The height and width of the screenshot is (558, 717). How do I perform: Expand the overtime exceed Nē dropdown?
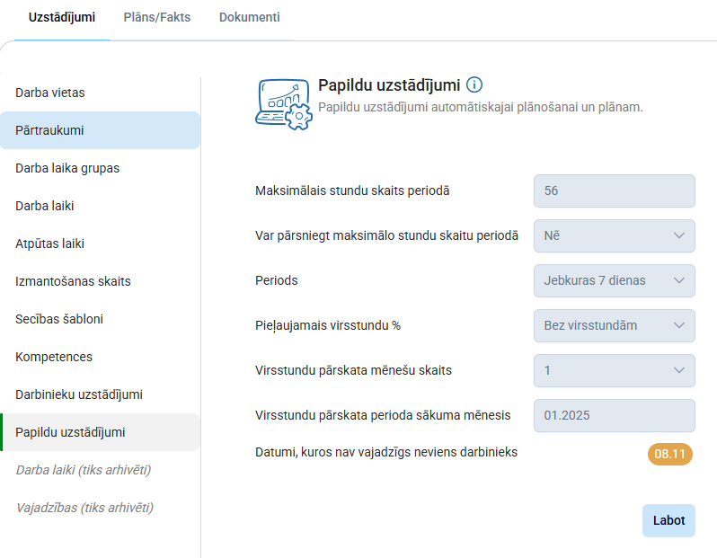point(614,235)
